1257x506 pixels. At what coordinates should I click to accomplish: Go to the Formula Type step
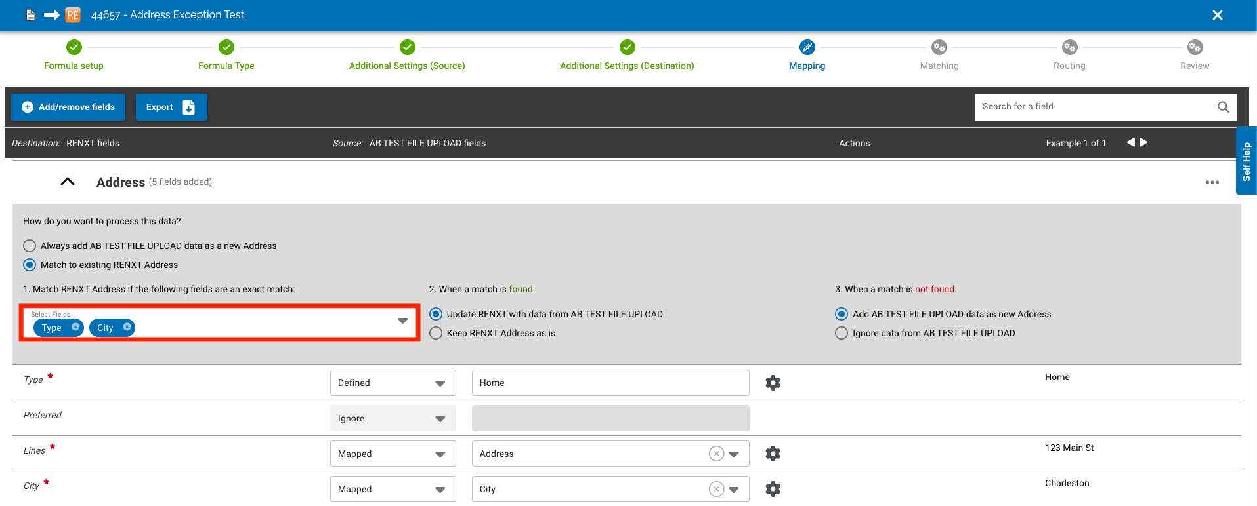[x=226, y=55]
